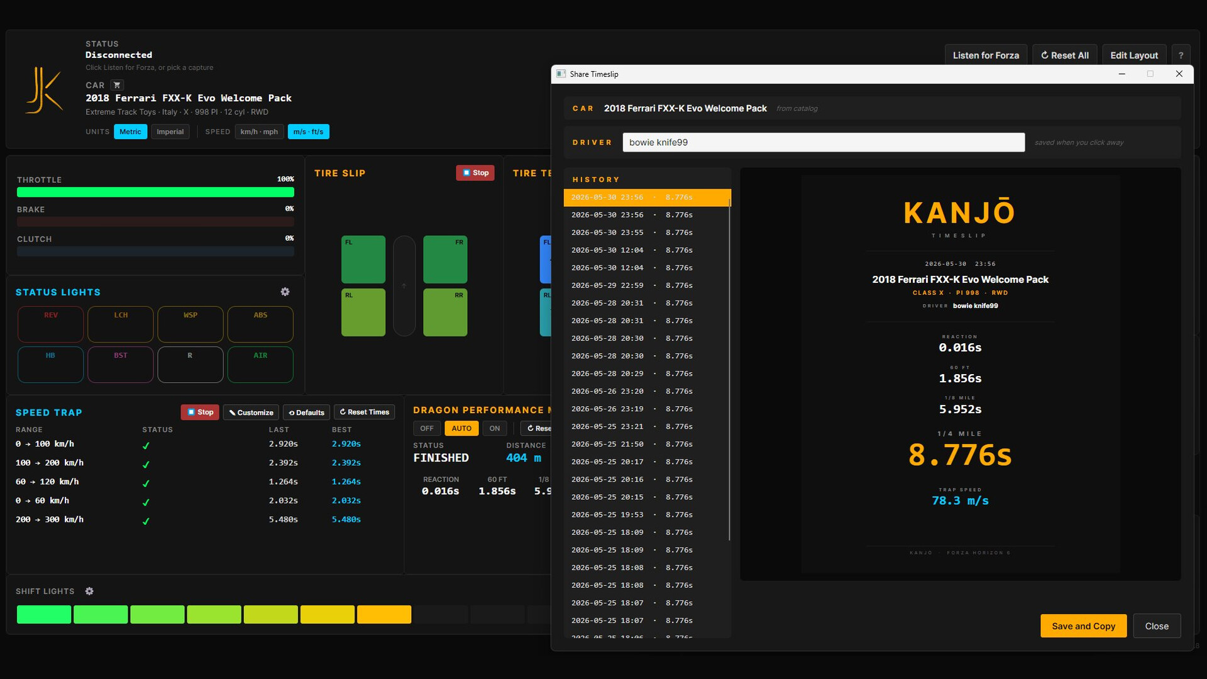This screenshot has height=679, width=1207.
Task: Toggle the ABS status light
Action: point(260,324)
